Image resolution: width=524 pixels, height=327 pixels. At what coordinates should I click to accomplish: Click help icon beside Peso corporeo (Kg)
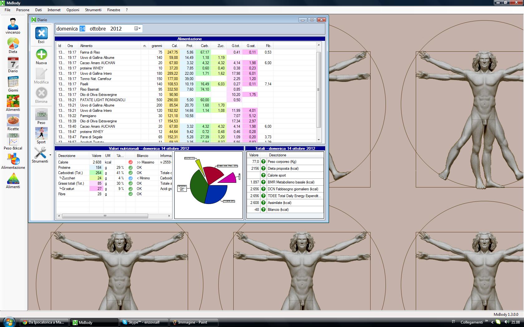263,162
